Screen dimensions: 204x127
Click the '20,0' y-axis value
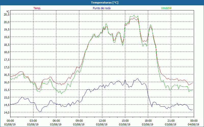click(7, 22)
